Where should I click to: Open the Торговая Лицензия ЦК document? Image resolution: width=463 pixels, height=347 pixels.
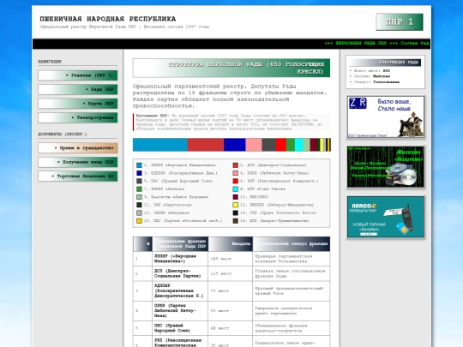tap(78, 176)
